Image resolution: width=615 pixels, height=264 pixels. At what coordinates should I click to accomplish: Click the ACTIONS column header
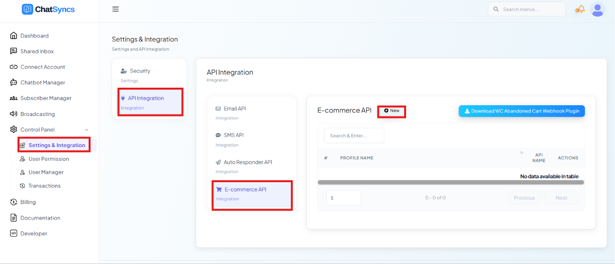[x=568, y=158]
